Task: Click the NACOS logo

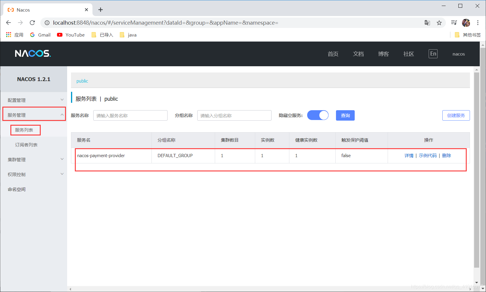Action: tap(33, 53)
